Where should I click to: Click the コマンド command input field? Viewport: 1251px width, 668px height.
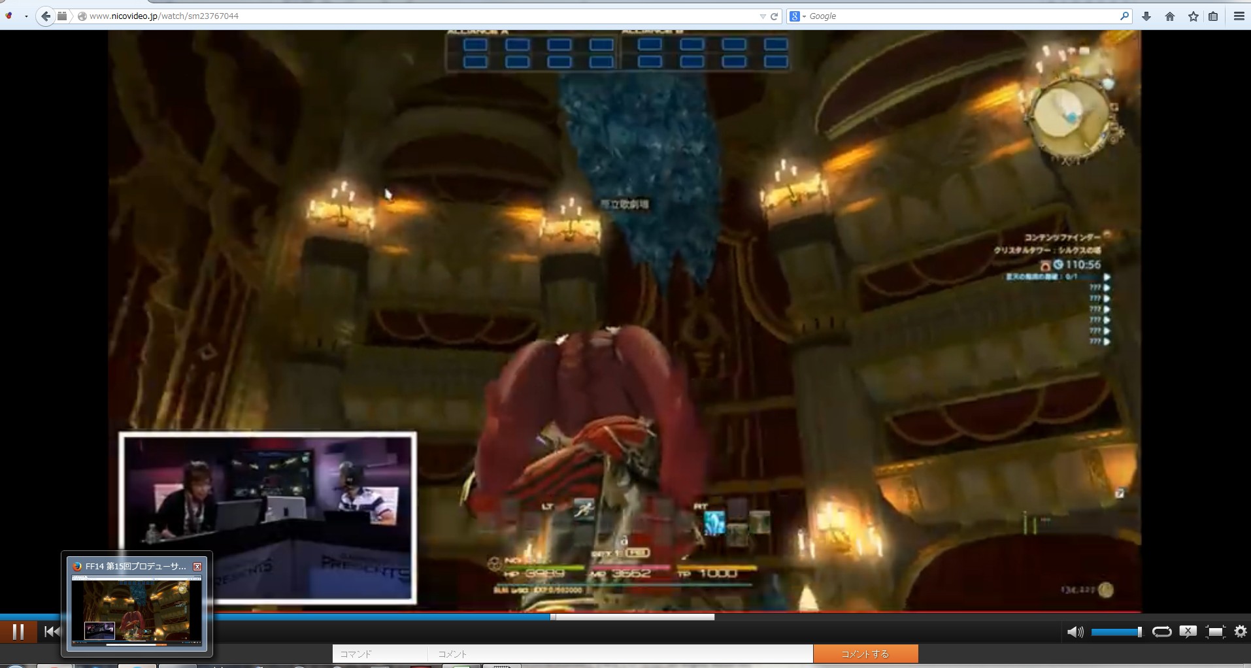380,654
